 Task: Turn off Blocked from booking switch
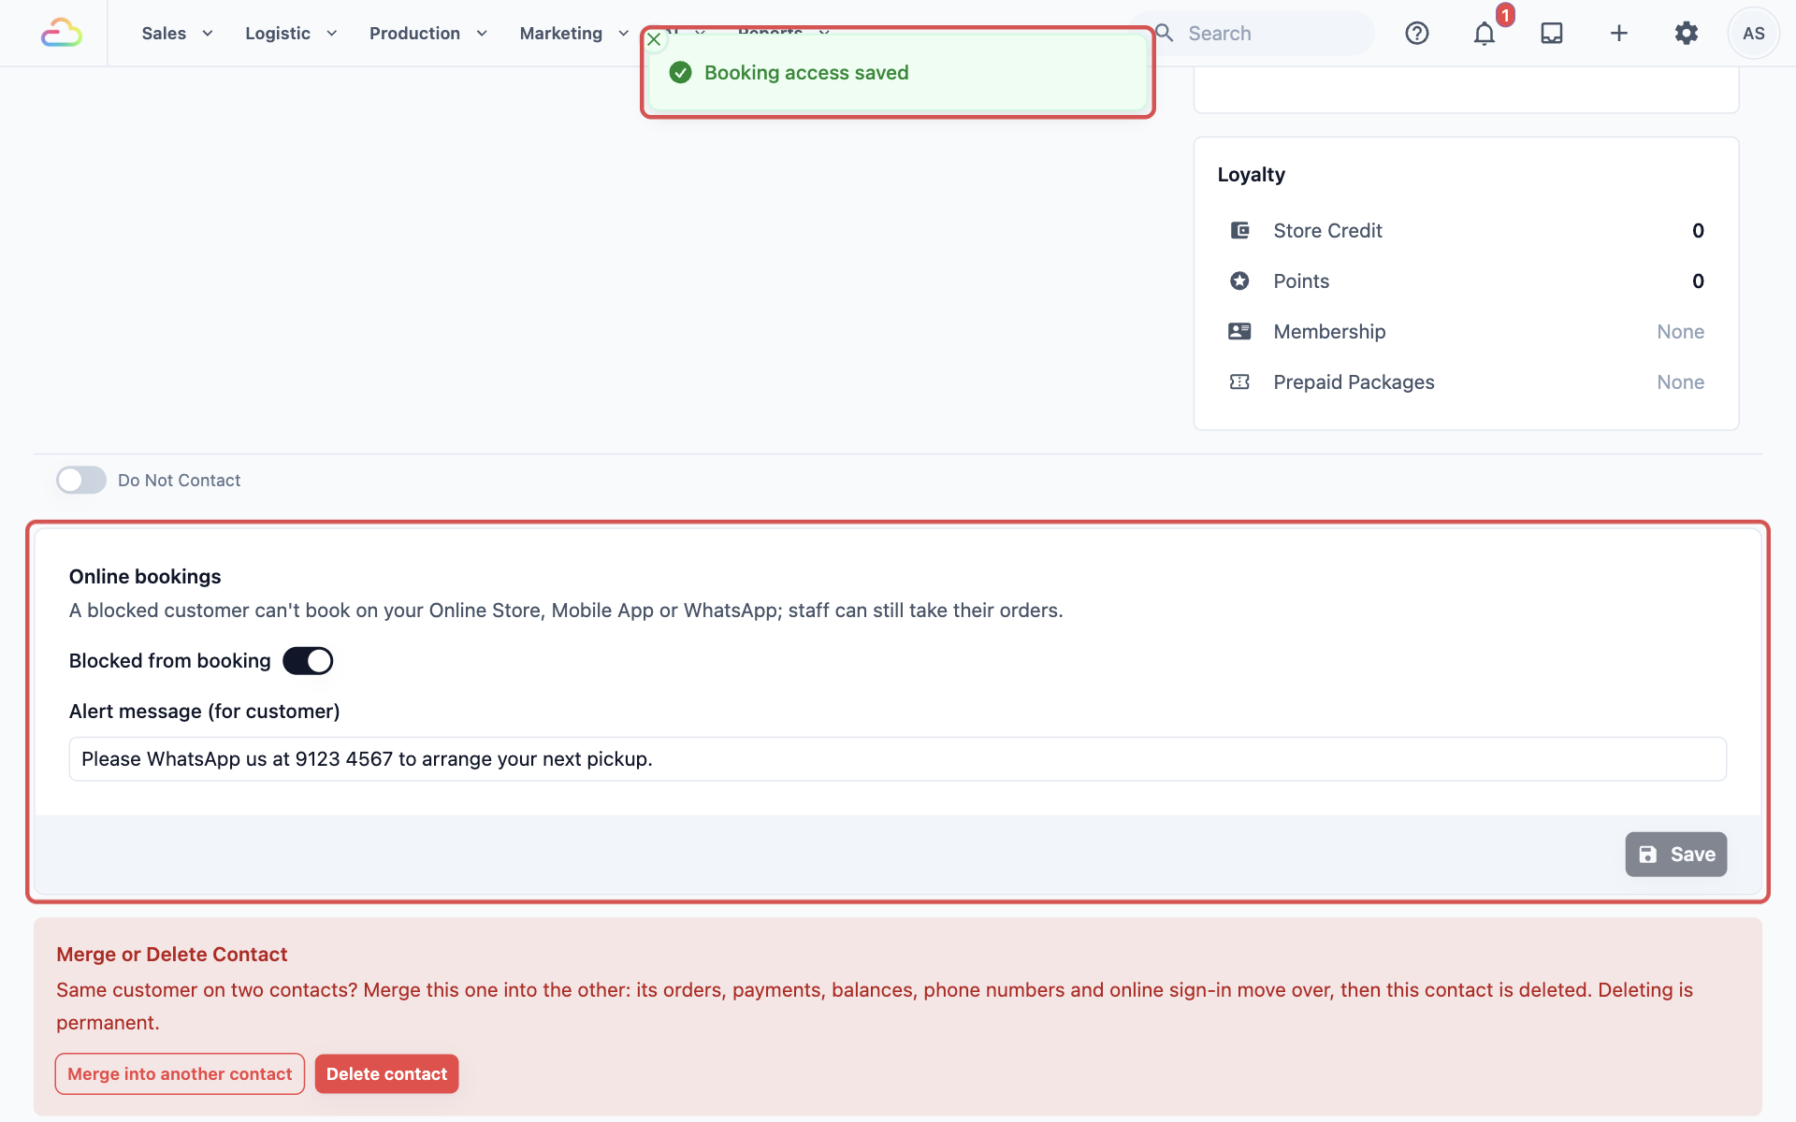308,661
